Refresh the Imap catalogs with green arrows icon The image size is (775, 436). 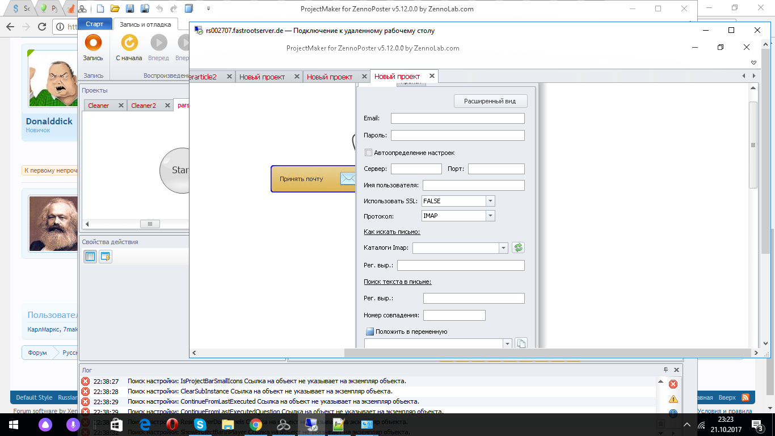pyautogui.click(x=517, y=248)
